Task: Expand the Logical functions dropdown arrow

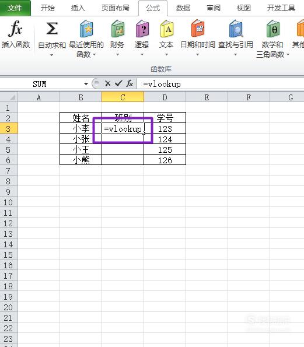Action: click(x=142, y=54)
